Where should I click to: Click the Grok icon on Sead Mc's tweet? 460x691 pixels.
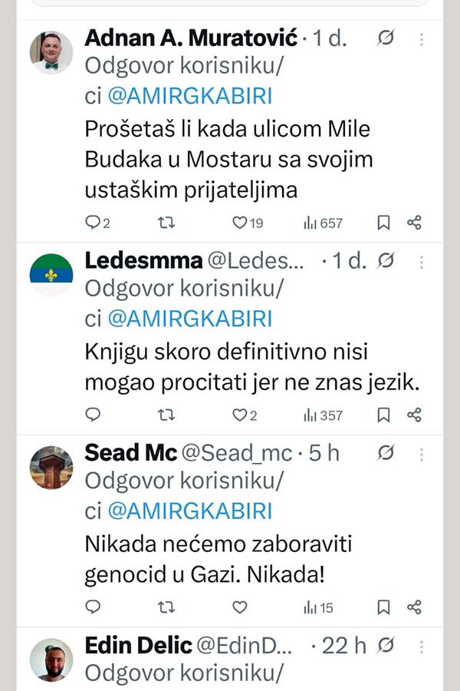coord(387,454)
